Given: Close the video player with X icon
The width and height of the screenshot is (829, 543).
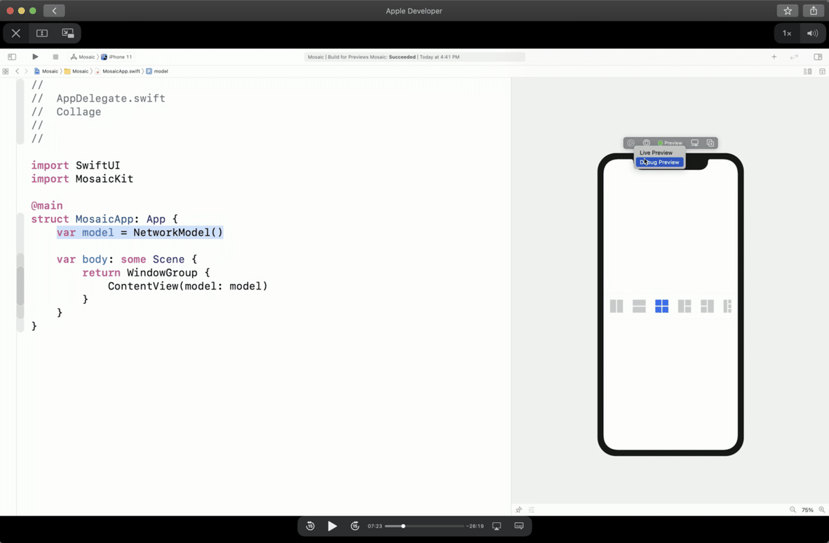Looking at the screenshot, I should click(16, 33).
